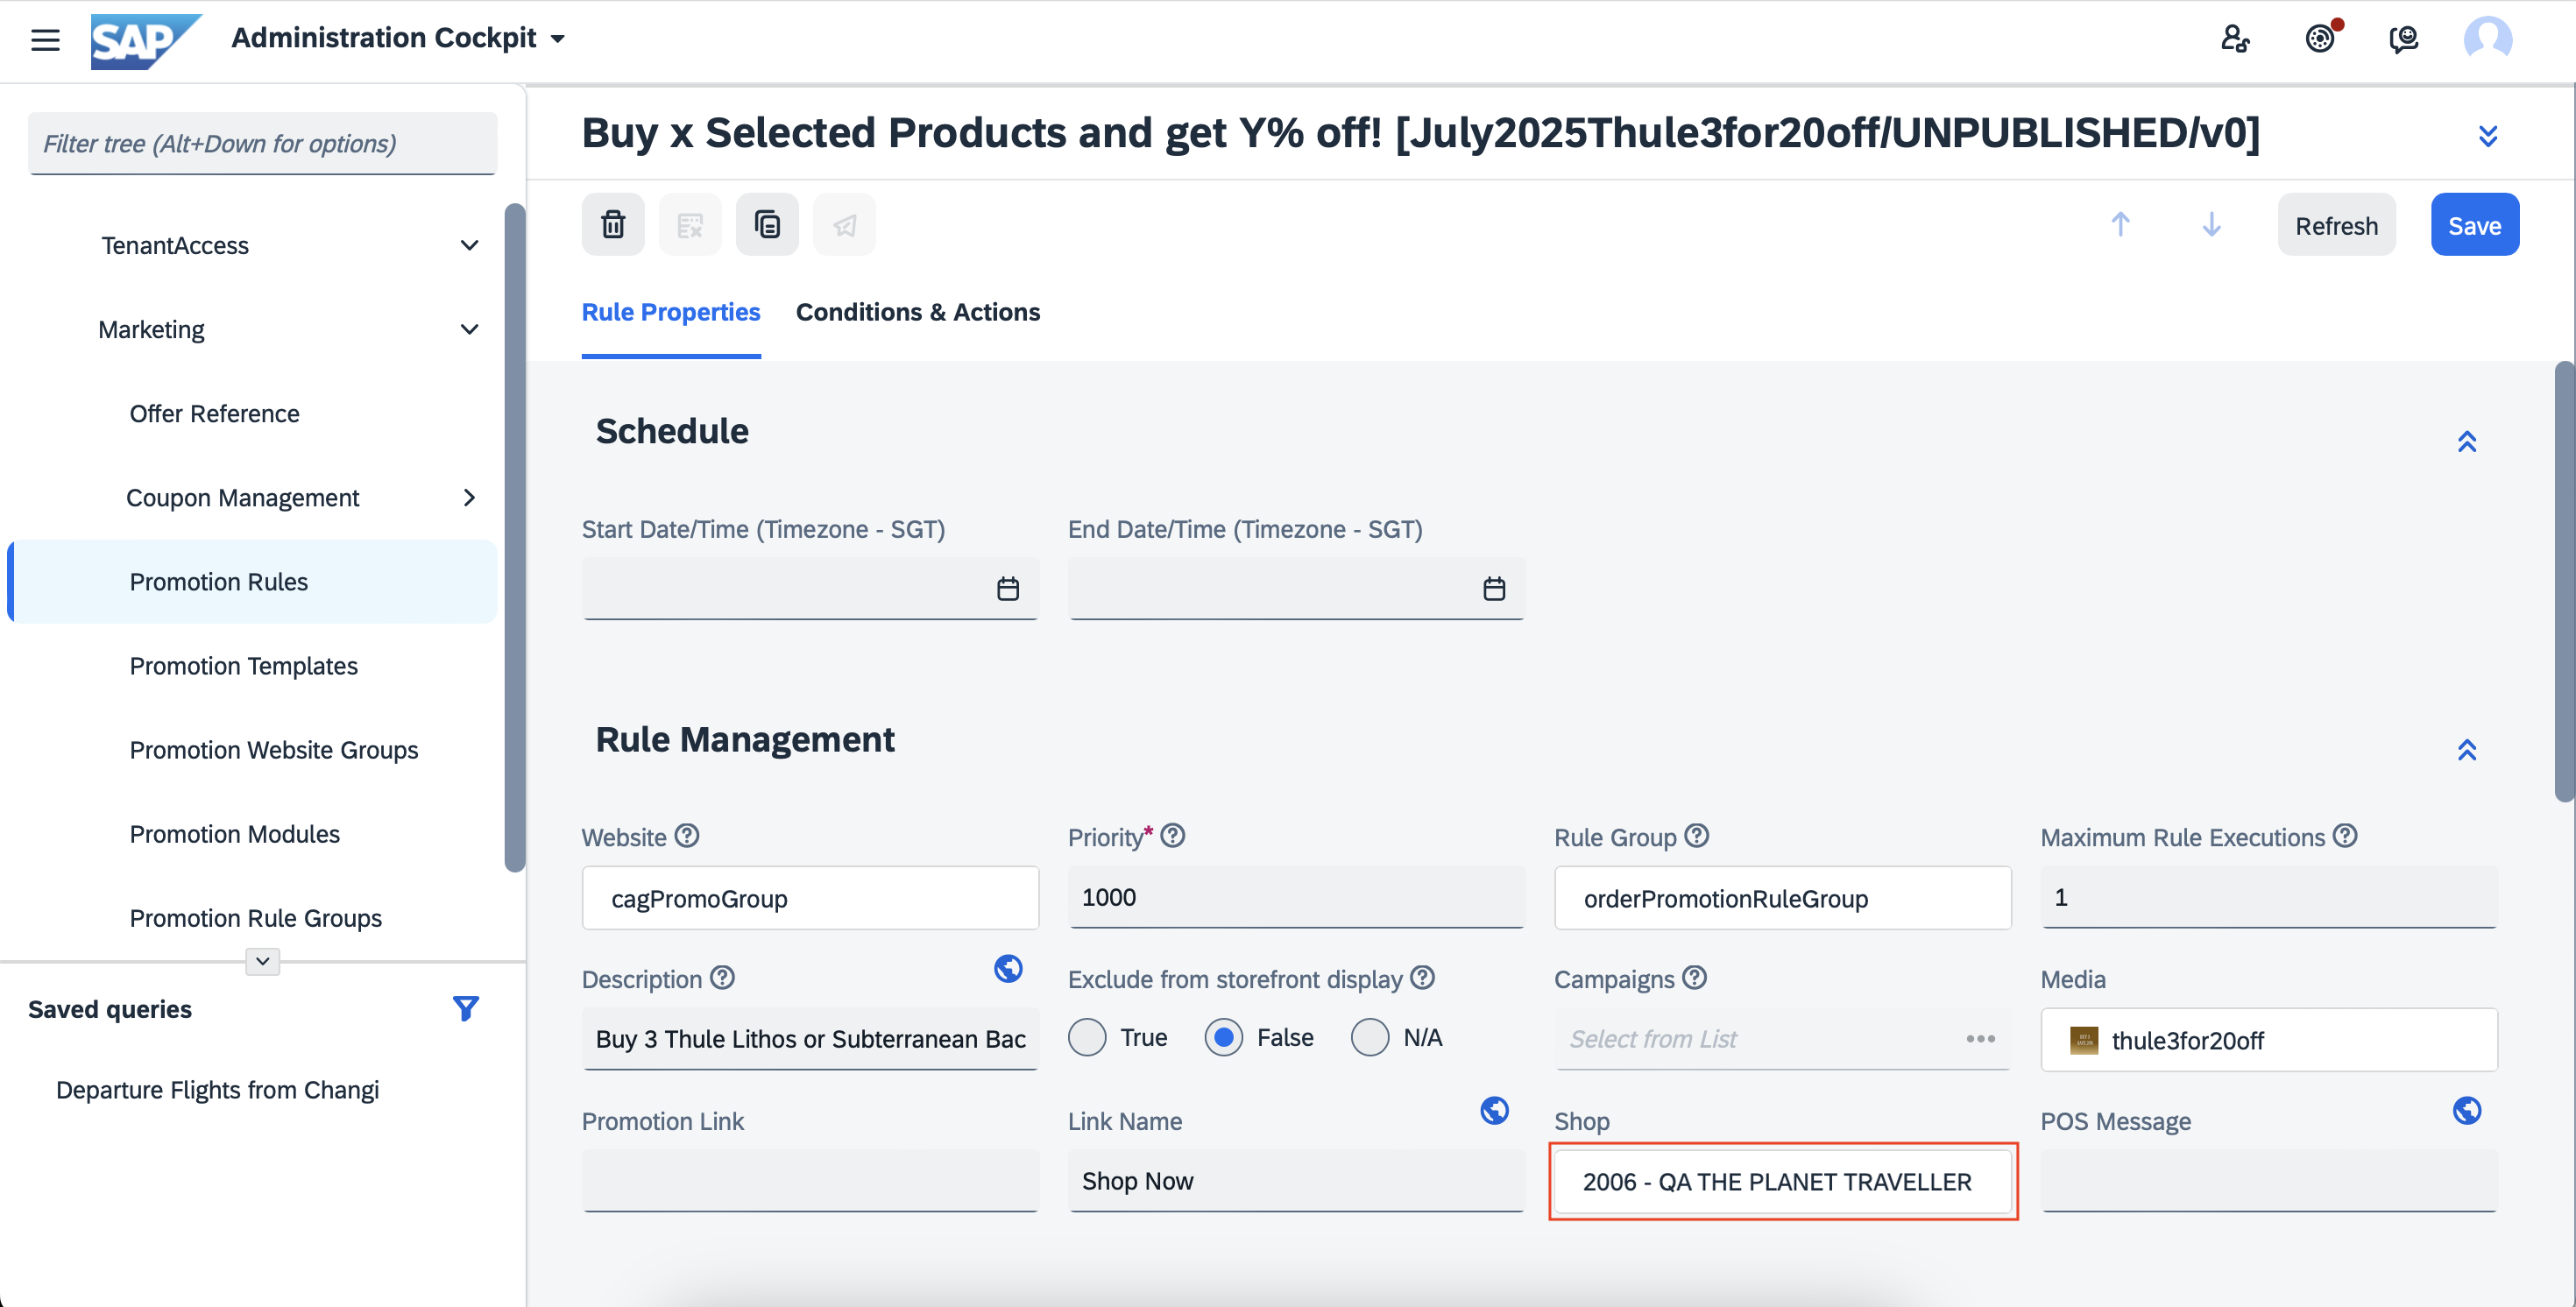Select Promotion Rules in the tree

252,581
